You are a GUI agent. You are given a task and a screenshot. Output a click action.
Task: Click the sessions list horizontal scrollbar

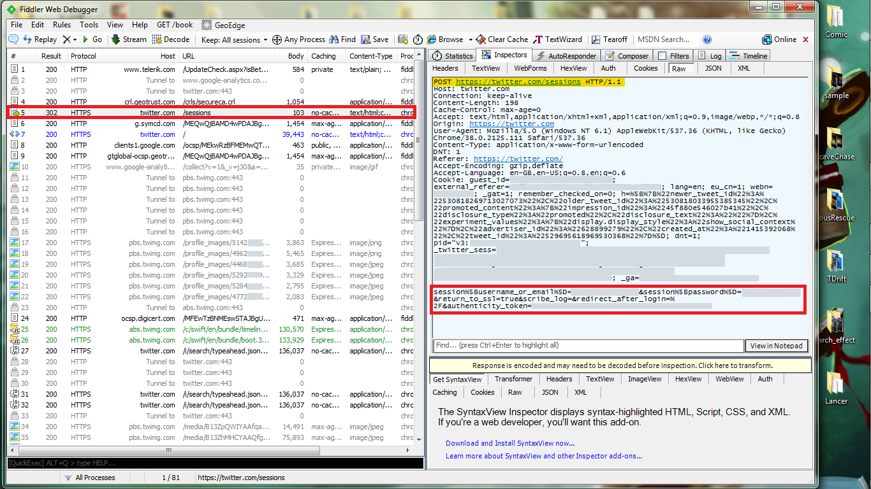tap(211, 450)
